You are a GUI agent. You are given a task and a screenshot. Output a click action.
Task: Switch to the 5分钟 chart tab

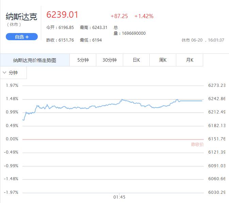click(x=83, y=60)
